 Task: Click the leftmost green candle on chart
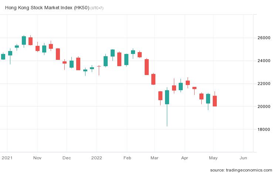pyautogui.click(x=3, y=57)
